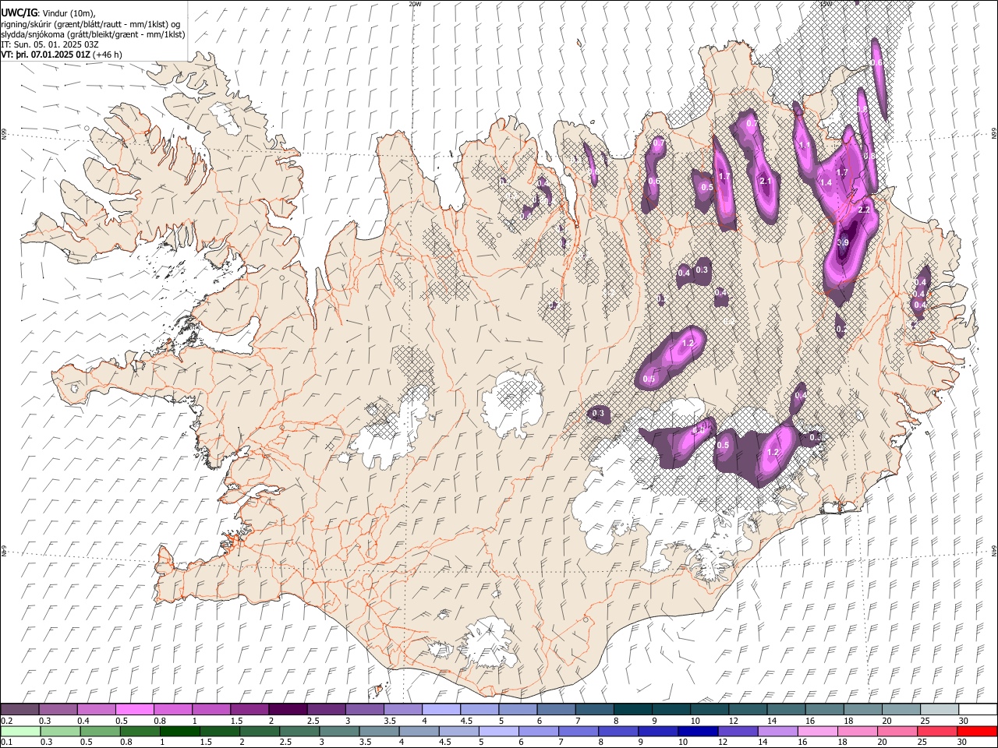The width and height of the screenshot is (998, 748).
Task: Pick the 20 rose-red swatch, bottom scale
Action: coord(897,731)
